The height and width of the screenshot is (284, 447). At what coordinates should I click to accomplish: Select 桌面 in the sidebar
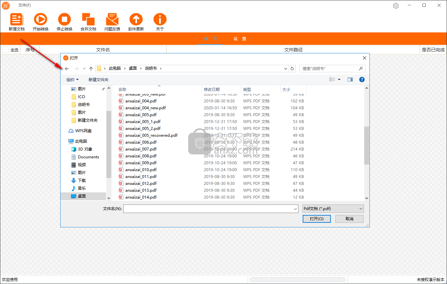pyautogui.click(x=79, y=196)
